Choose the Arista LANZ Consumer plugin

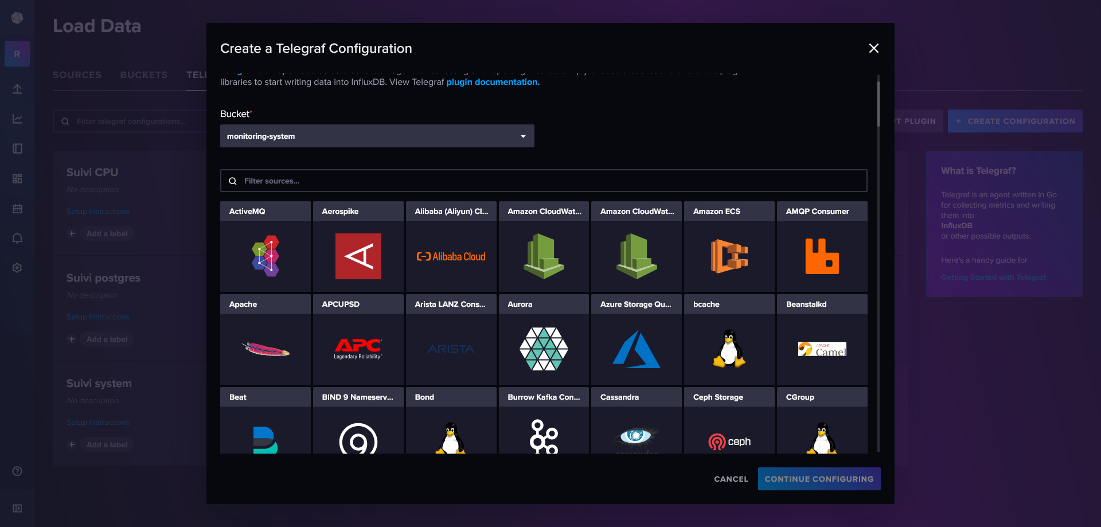(451, 349)
